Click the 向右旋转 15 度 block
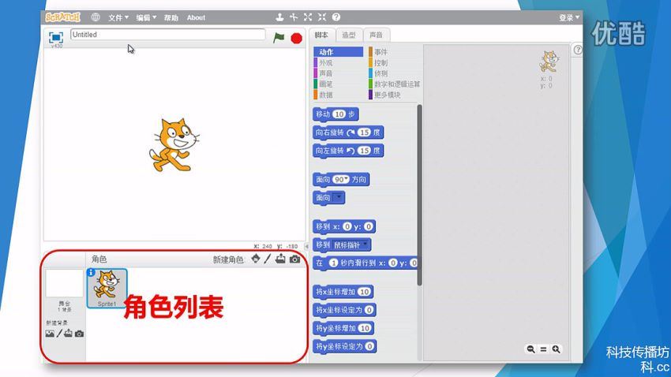 coord(348,133)
